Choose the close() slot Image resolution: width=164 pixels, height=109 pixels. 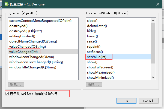(92, 20)
